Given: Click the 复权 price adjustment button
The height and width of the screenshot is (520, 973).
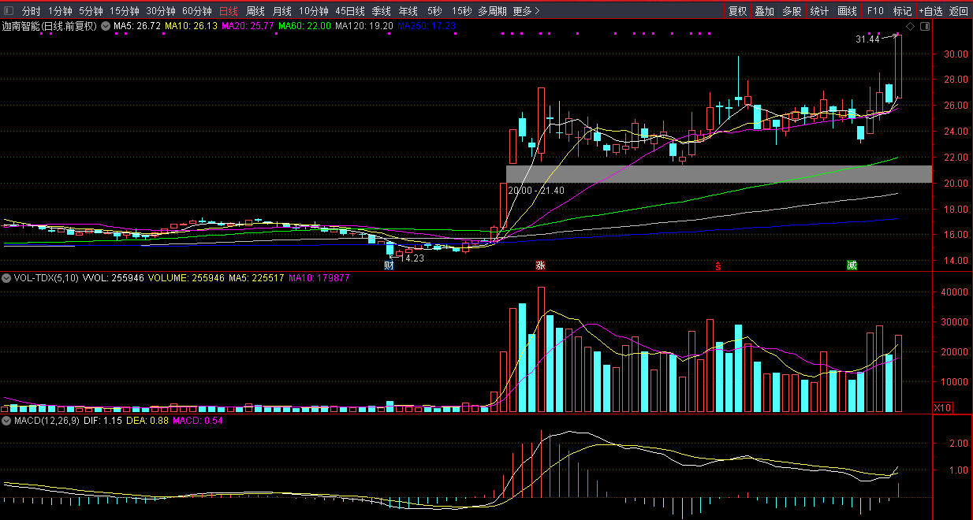Looking at the screenshot, I should 737,11.
